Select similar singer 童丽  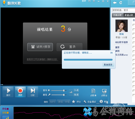tap(117, 47)
